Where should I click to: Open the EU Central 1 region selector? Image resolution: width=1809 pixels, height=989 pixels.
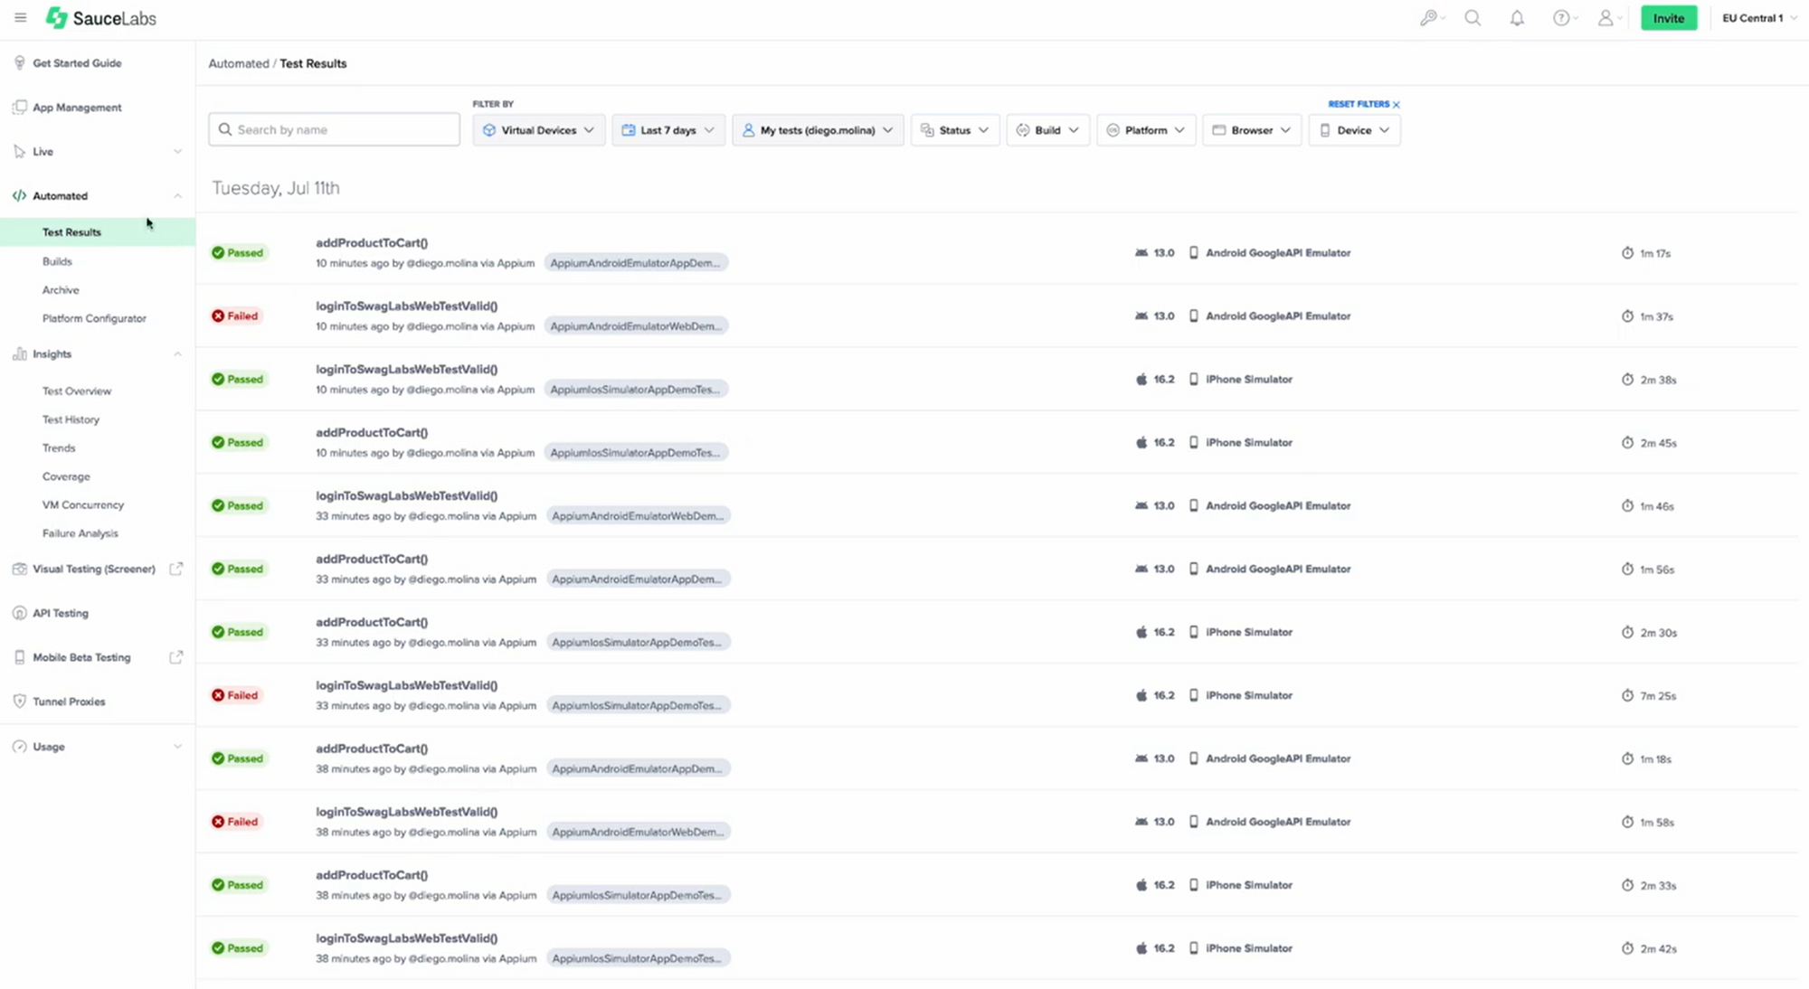point(1758,18)
